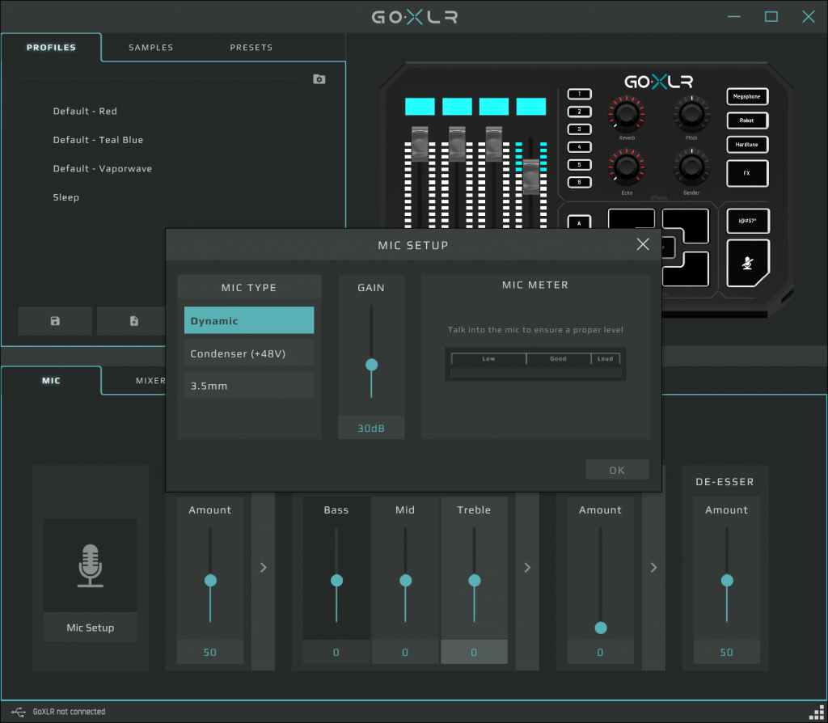Click the 30dB gain value field

371,428
